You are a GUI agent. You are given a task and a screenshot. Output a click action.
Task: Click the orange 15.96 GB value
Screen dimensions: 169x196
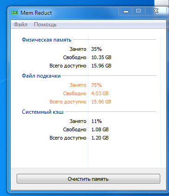pyautogui.click(x=101, y=102)
